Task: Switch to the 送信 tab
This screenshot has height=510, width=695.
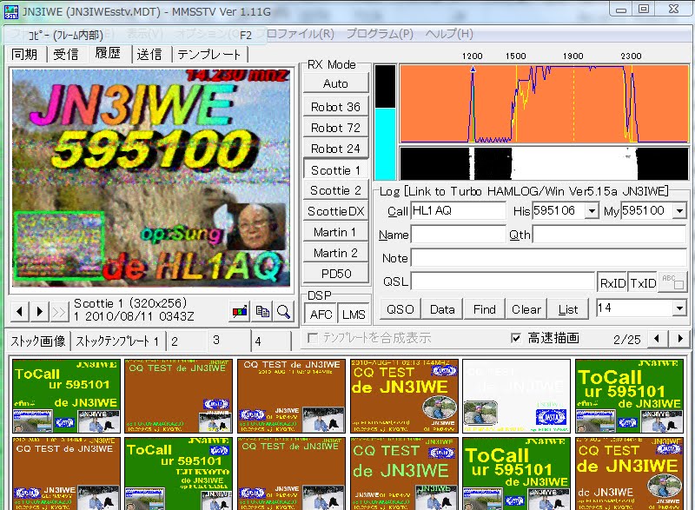Action: click(149, 54)
